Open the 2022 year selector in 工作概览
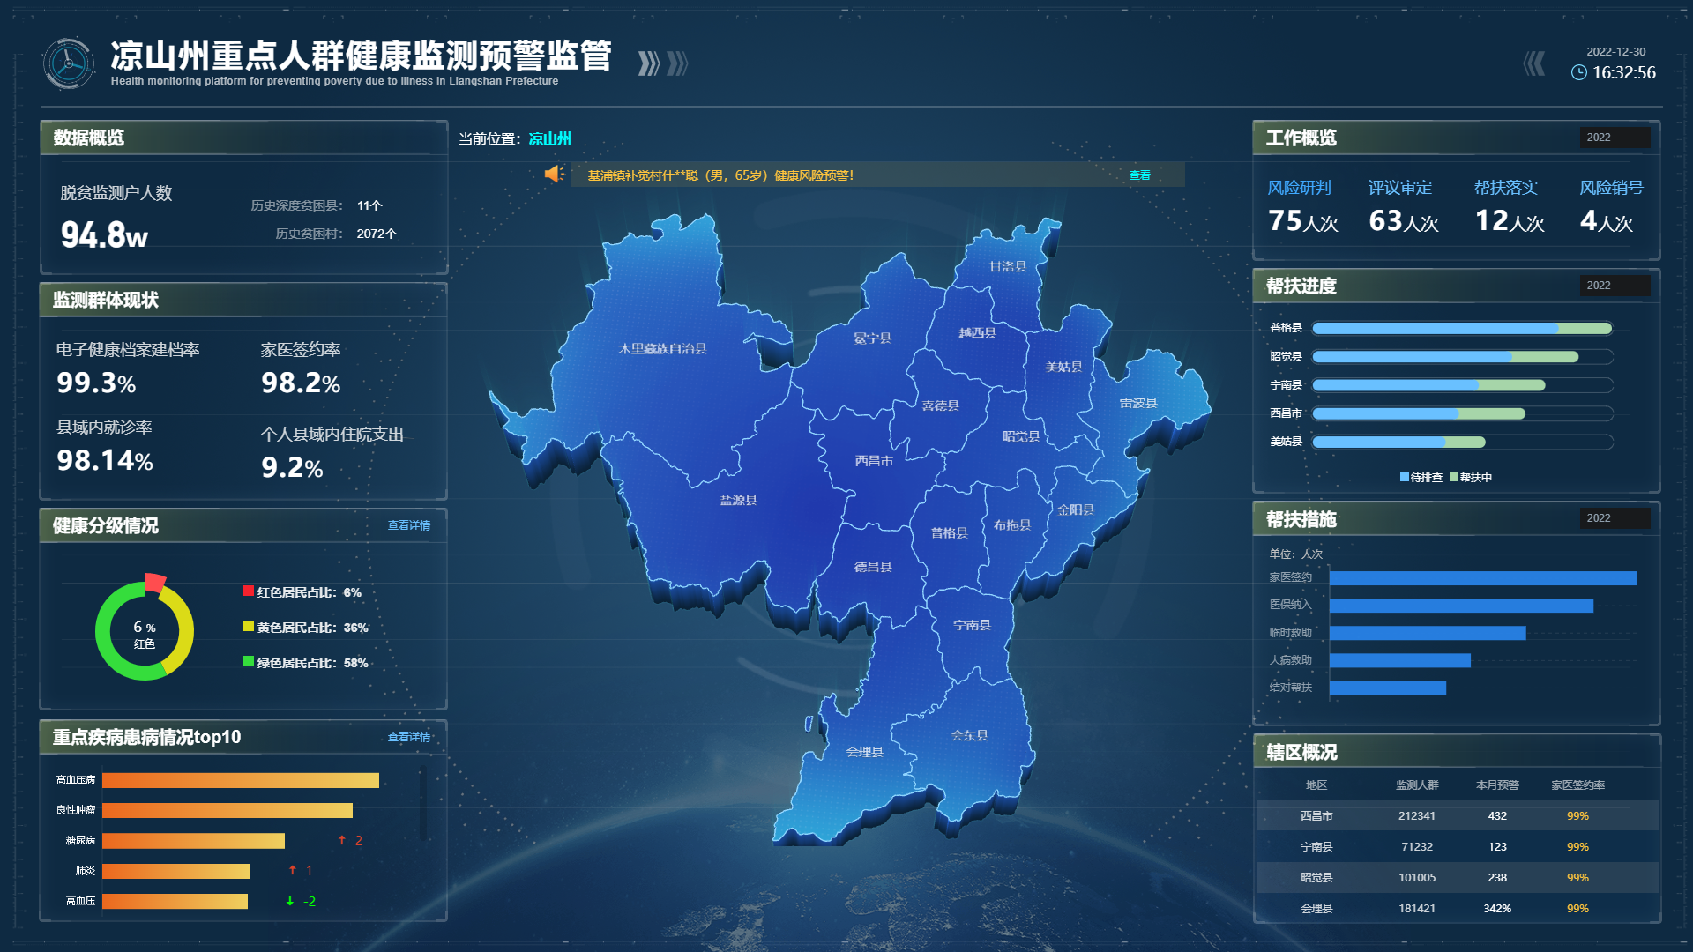The width and height of the screenshot is (1693, 952). (1614, 138)
